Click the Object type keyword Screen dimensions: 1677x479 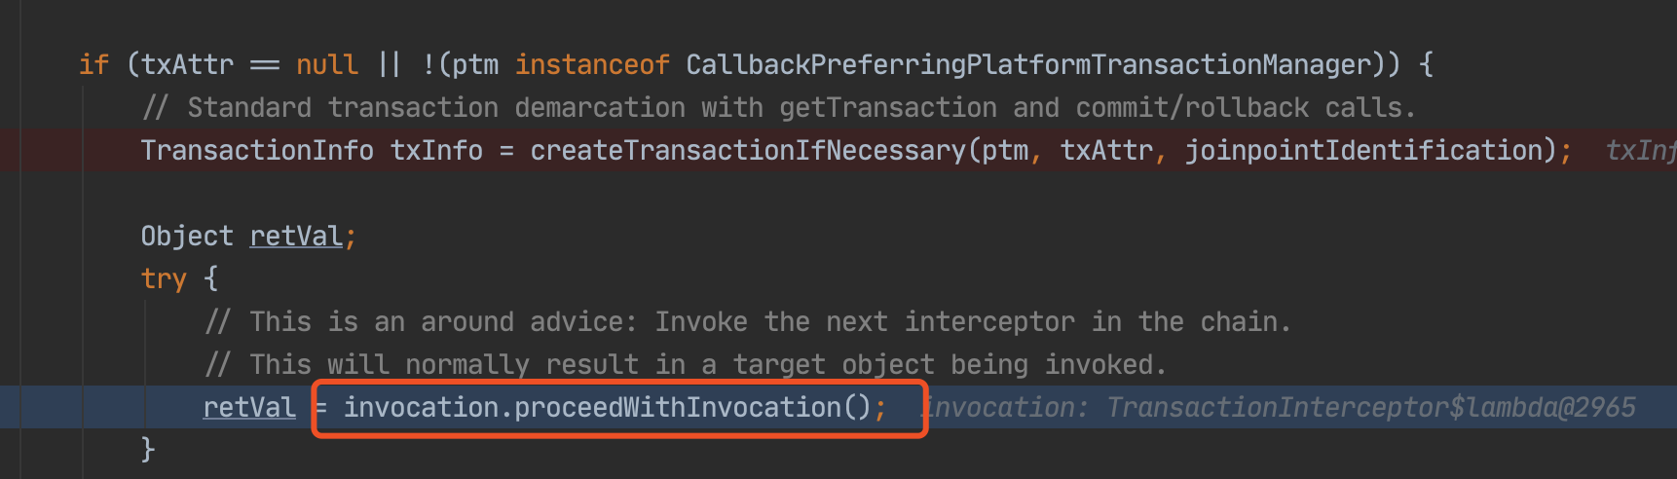click(187, 236)
